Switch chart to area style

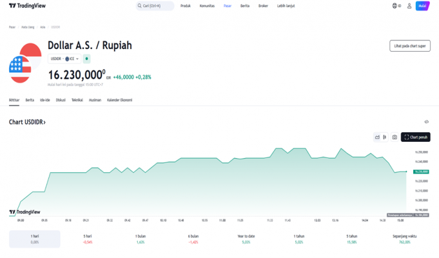pyautogui.click(x=378, y=137)
